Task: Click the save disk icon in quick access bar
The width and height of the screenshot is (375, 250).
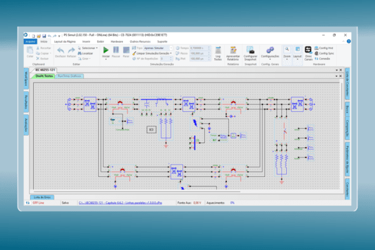Action: pos(44,36)
